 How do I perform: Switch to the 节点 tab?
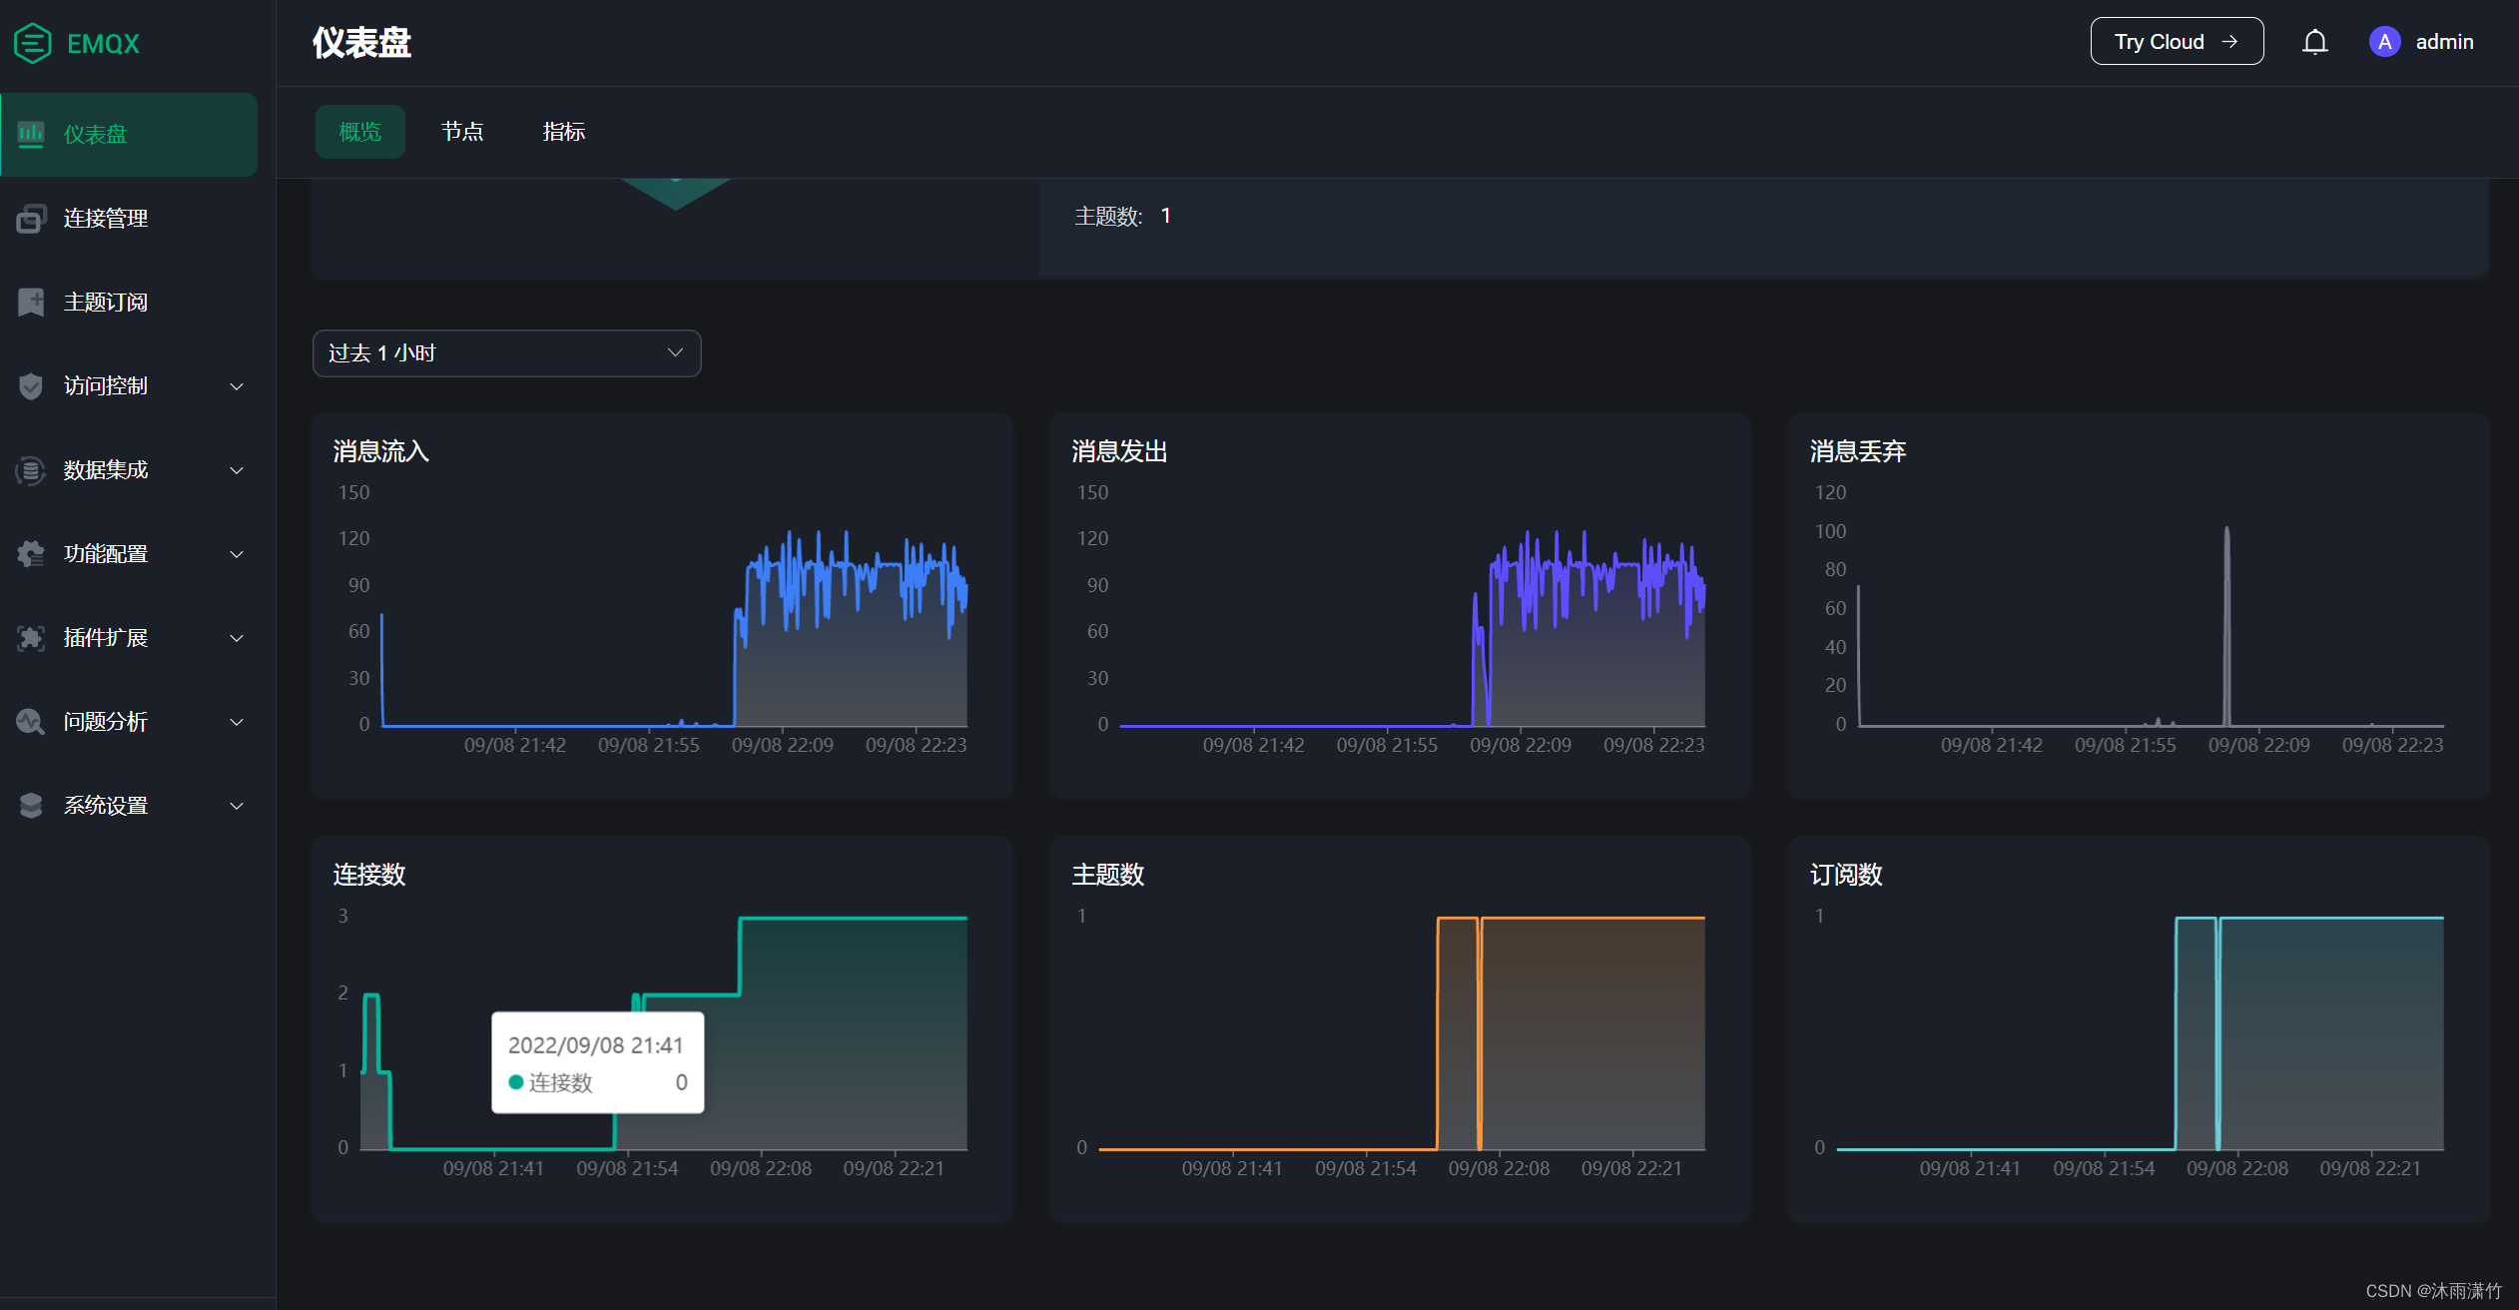coord(462,132)
